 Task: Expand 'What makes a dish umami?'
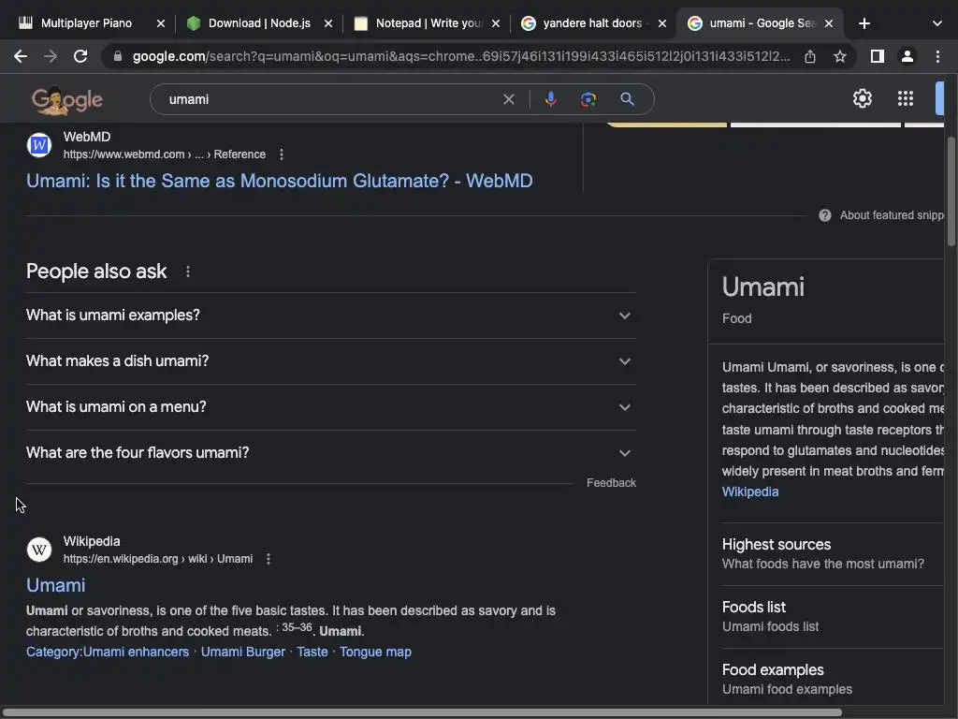330,361
